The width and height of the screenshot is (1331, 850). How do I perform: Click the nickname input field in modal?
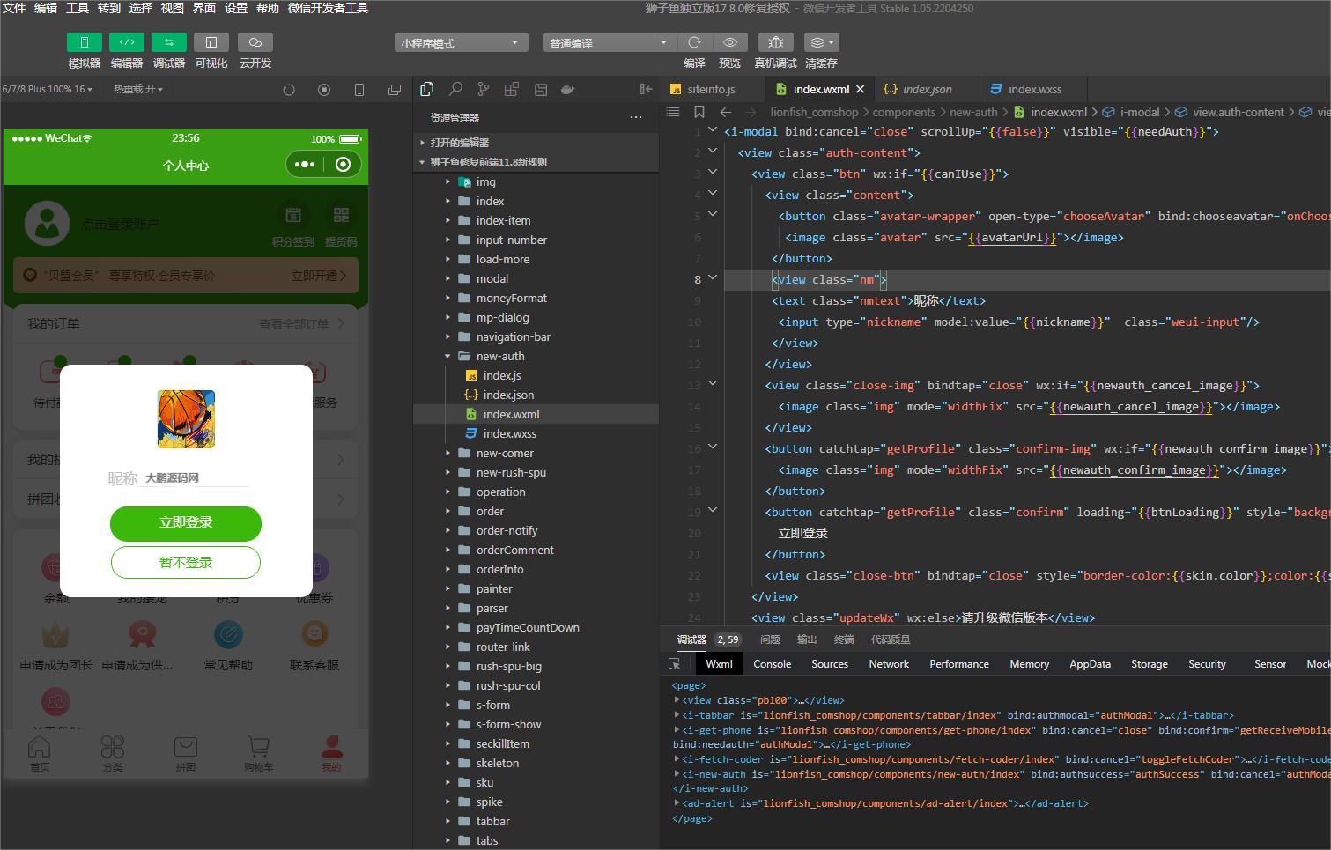(x=196, y=477)
